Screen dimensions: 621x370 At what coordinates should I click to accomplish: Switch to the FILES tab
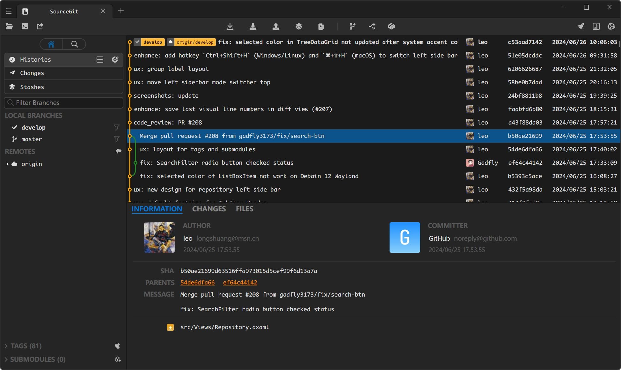[244, 209]
